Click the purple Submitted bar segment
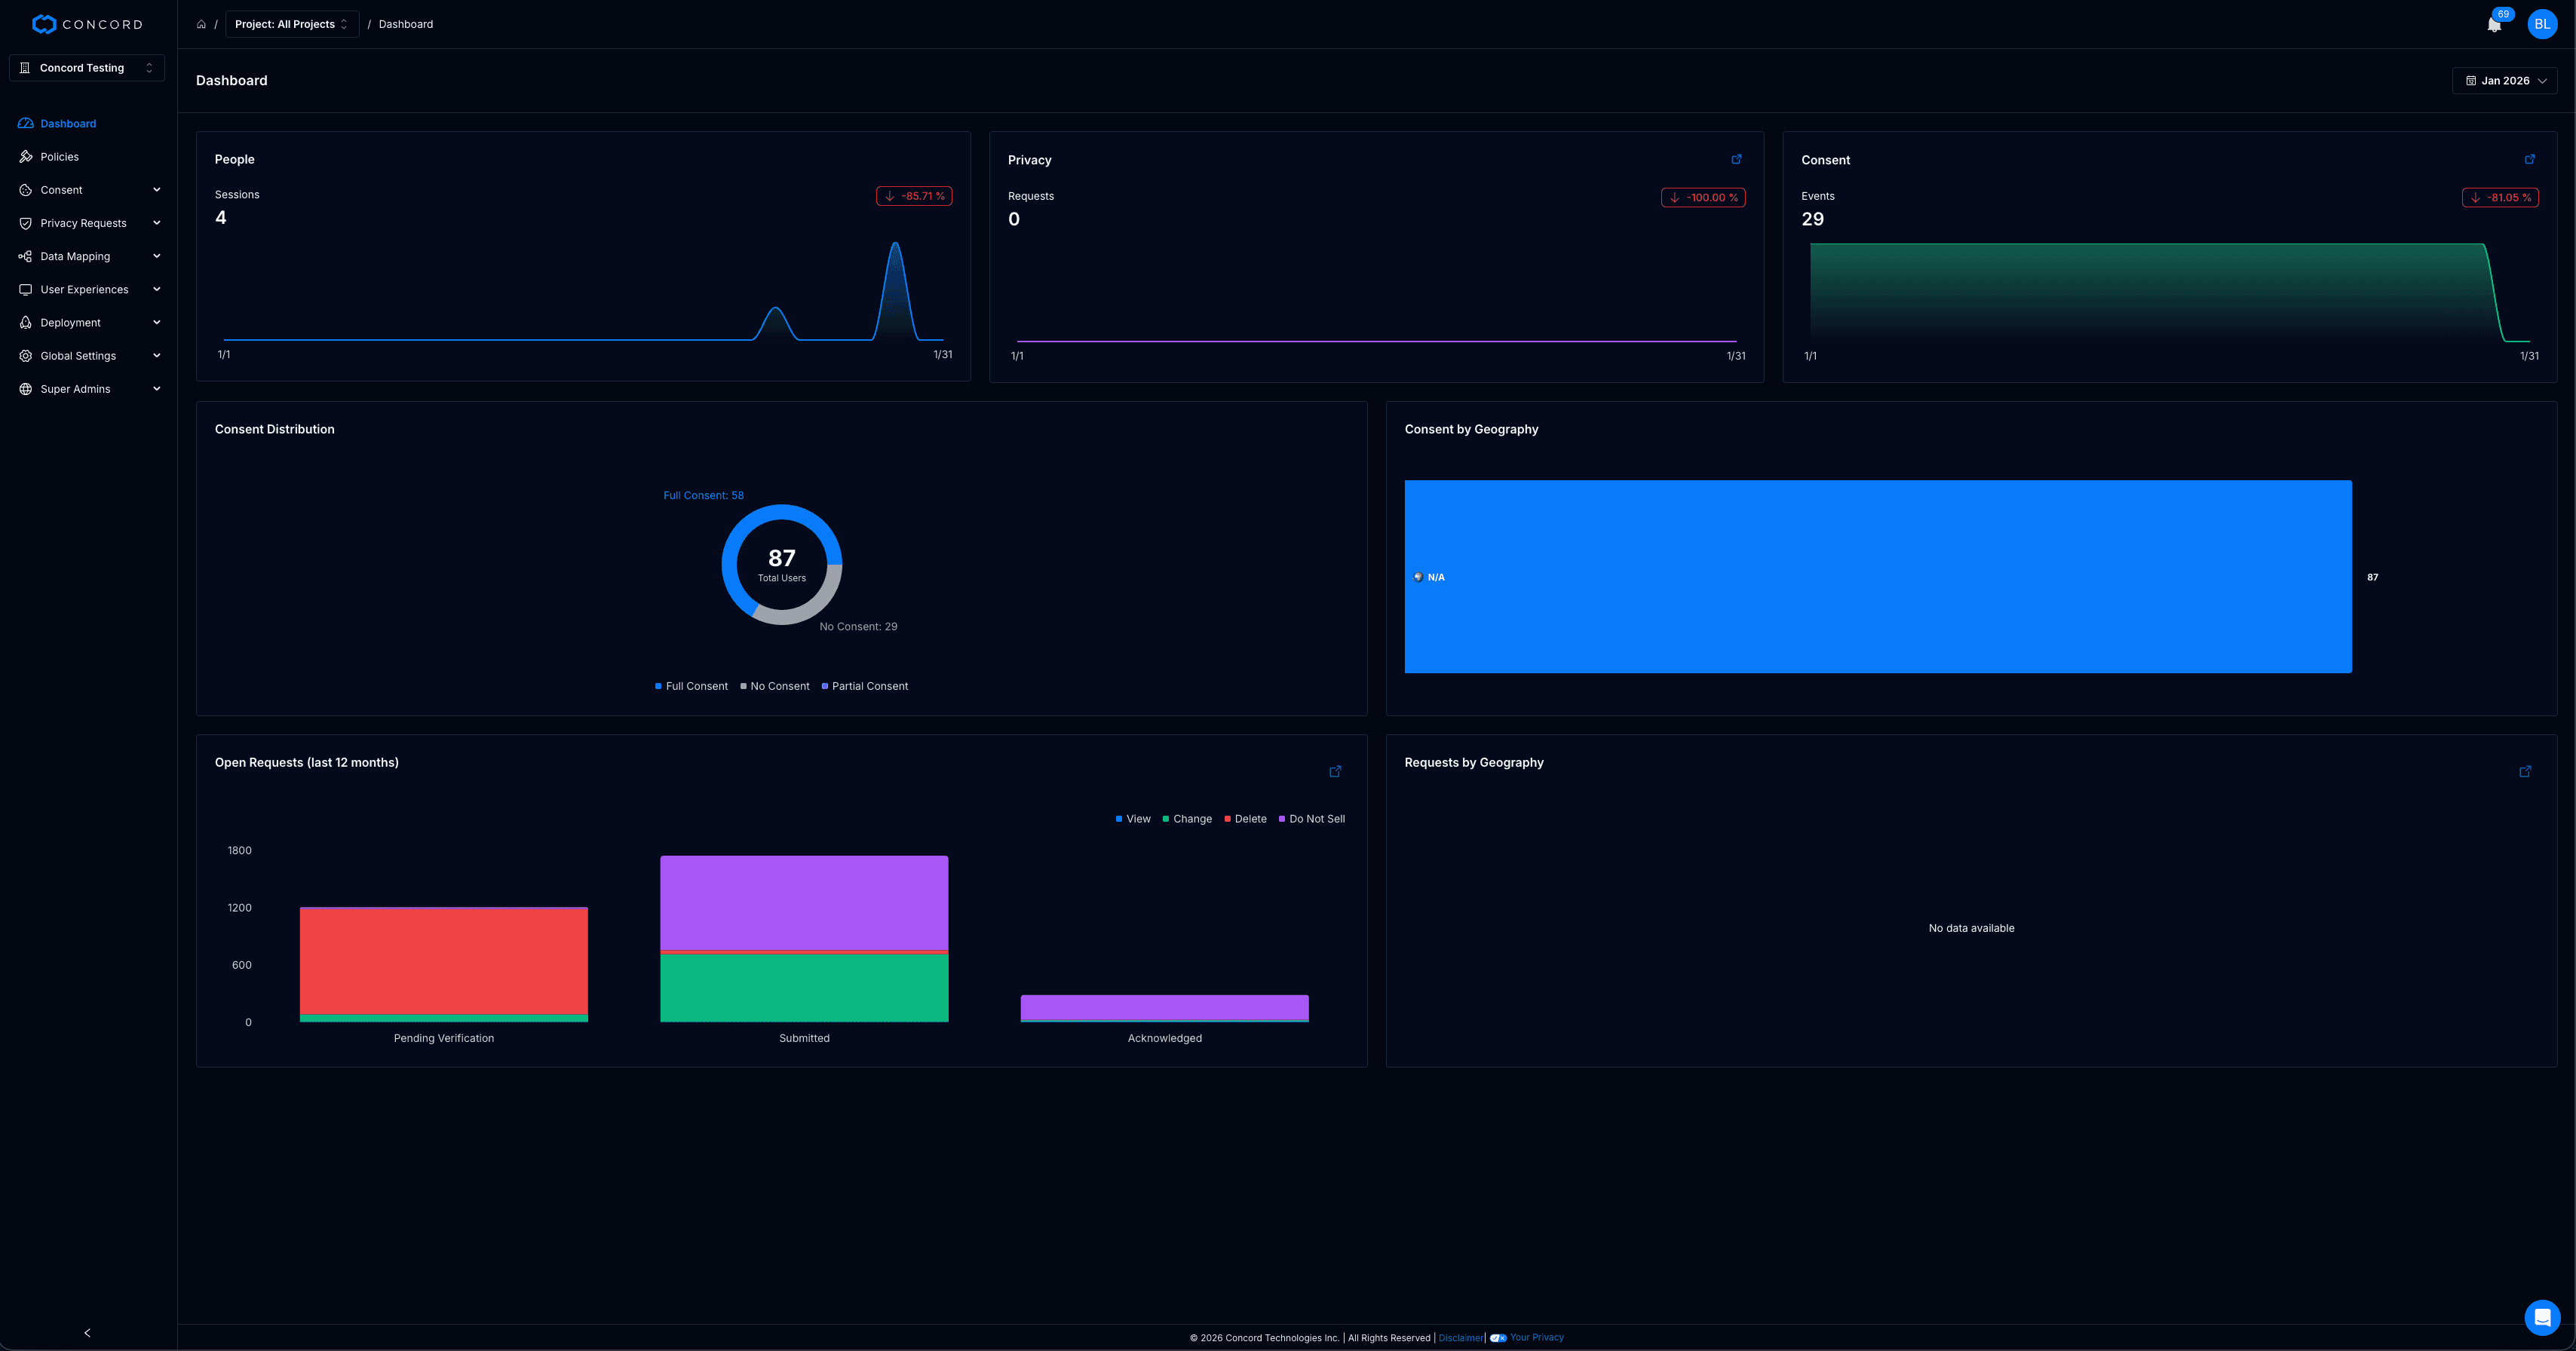 pyautogui.click(x=804, y=902)
